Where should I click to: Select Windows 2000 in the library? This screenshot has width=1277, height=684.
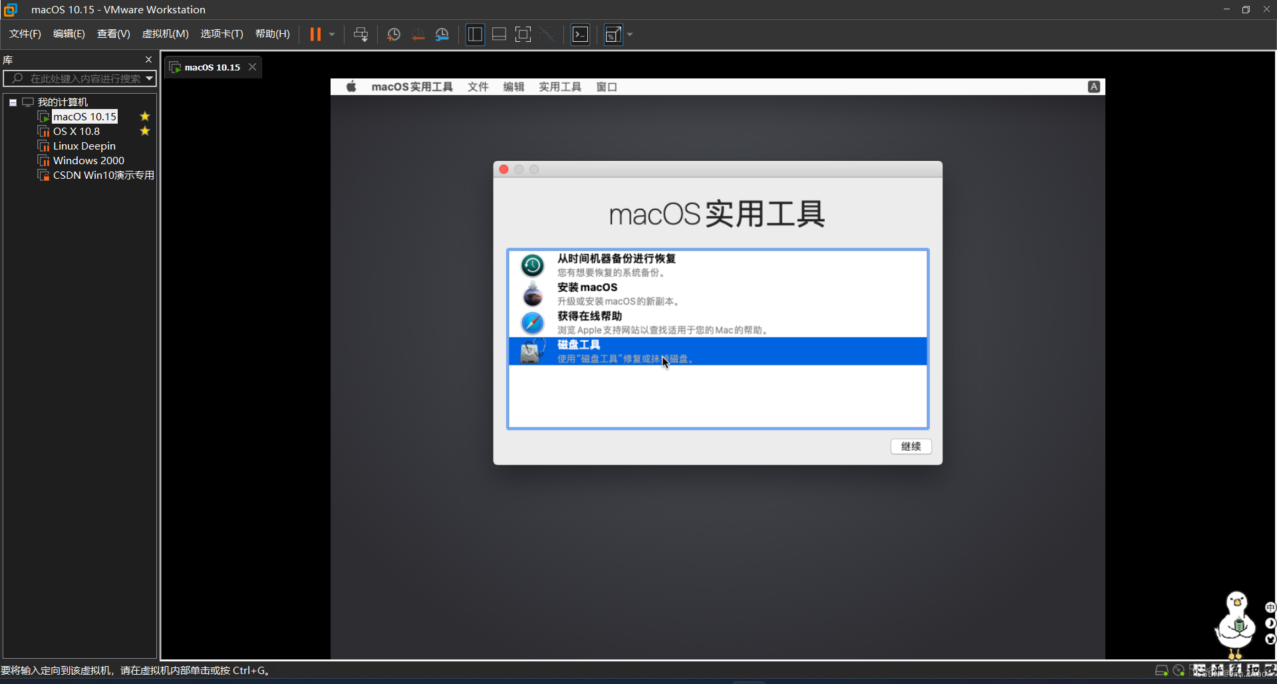click(x=88, y=161)
